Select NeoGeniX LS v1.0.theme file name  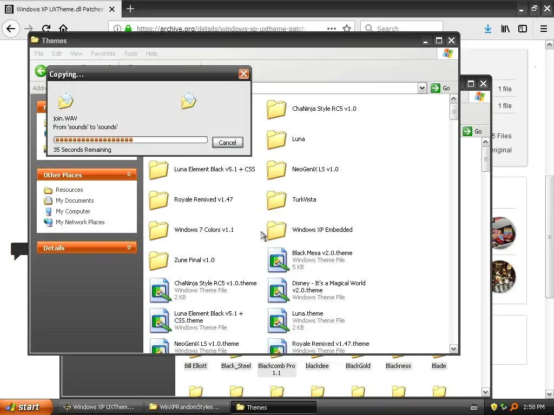(206, 344)
